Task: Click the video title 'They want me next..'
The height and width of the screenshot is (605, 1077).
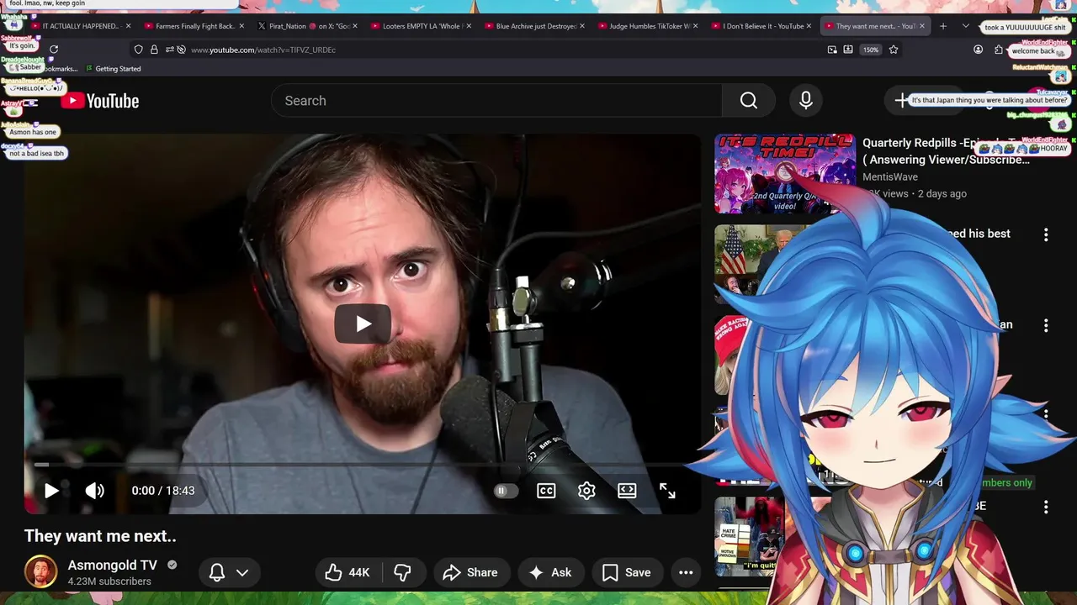Action: click(x=100, y=536)
